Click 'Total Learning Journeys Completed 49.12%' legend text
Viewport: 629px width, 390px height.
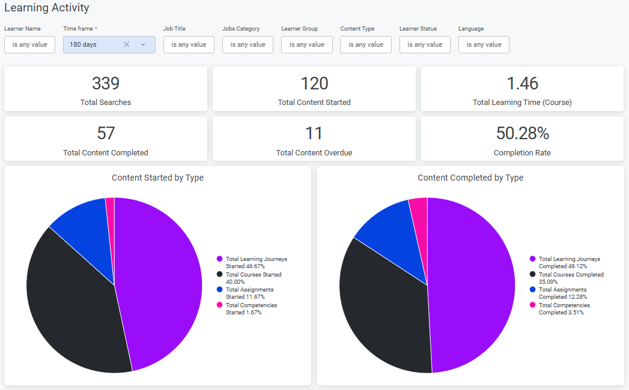570,263
